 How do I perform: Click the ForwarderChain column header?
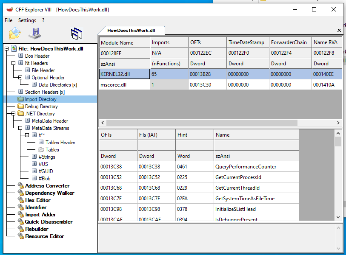pos(290,42)
